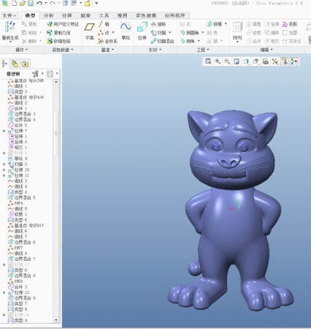Viewport: 311px width, 329px height.
Task: Select the 旋转 (Revolve) tool
Action: [x=158, y=24]
